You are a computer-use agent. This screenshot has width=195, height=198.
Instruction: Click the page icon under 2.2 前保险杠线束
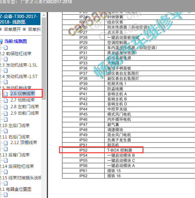coord(6,59)
